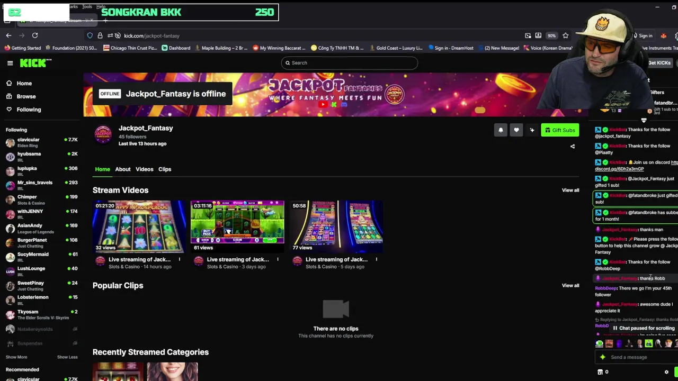Click Show More in the following list
This screenshot has width=678, height=381.
(x=16, y=357)
